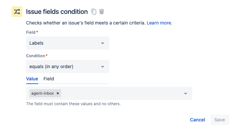Click the helper text below the values box

(73, 104)
